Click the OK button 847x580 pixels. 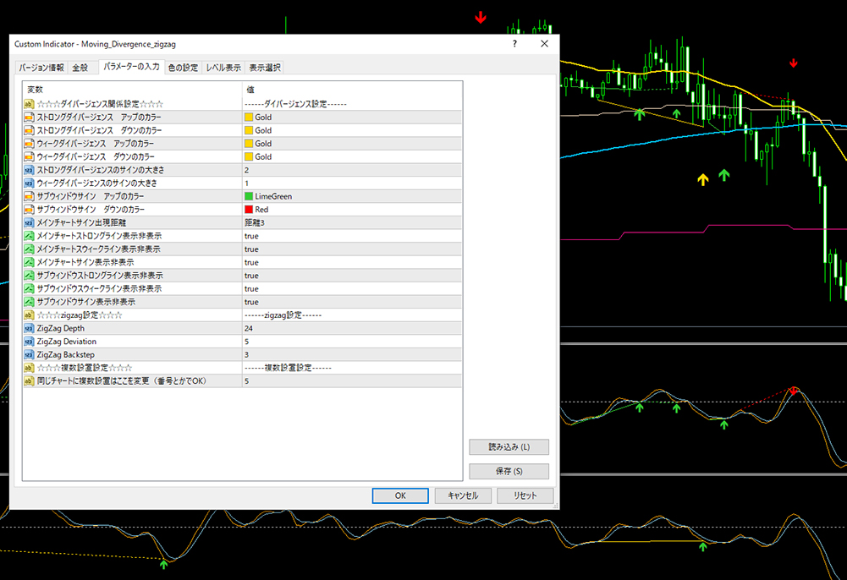coord(400,495)
